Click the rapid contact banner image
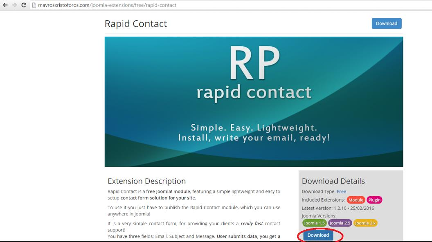The height and width of the screenshot is (242, 432). tap(254, 102)
